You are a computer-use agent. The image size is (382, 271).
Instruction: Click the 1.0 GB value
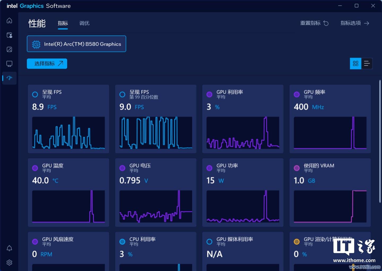[304, 180]
